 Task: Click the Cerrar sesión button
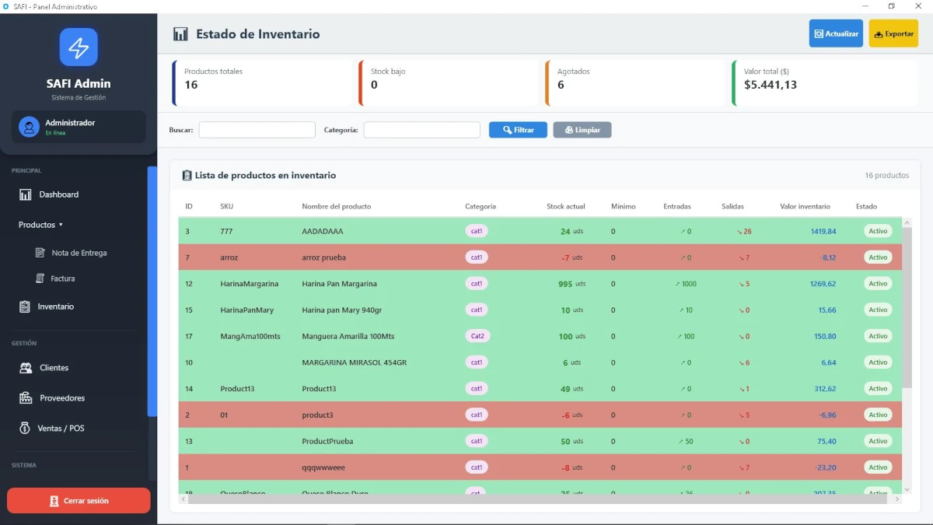pos(79,500)
